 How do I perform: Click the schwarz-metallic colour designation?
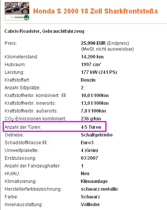pyautogui.click(x=100, y=189)
